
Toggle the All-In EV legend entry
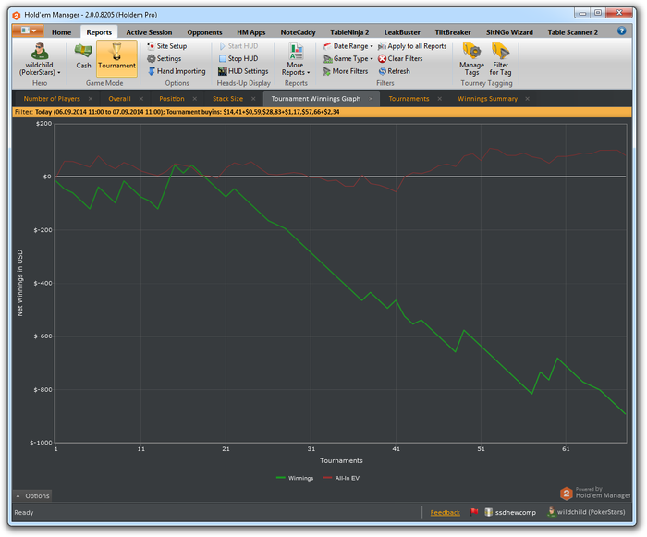click(x=341, y=478)
